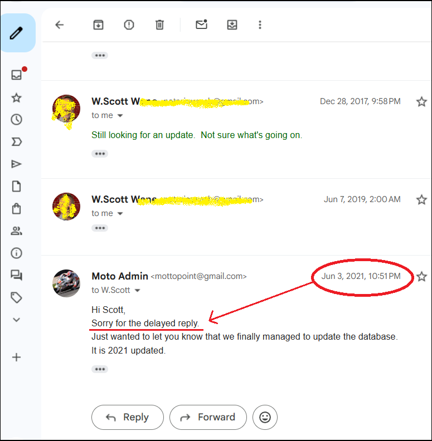Go back to inbox with arrow
Image resolution: width=432 pixels, height=441 pixels.
tap(60, 24)
